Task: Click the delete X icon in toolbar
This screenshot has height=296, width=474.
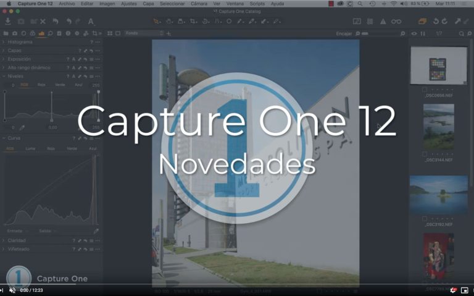Action: [43, 22]
